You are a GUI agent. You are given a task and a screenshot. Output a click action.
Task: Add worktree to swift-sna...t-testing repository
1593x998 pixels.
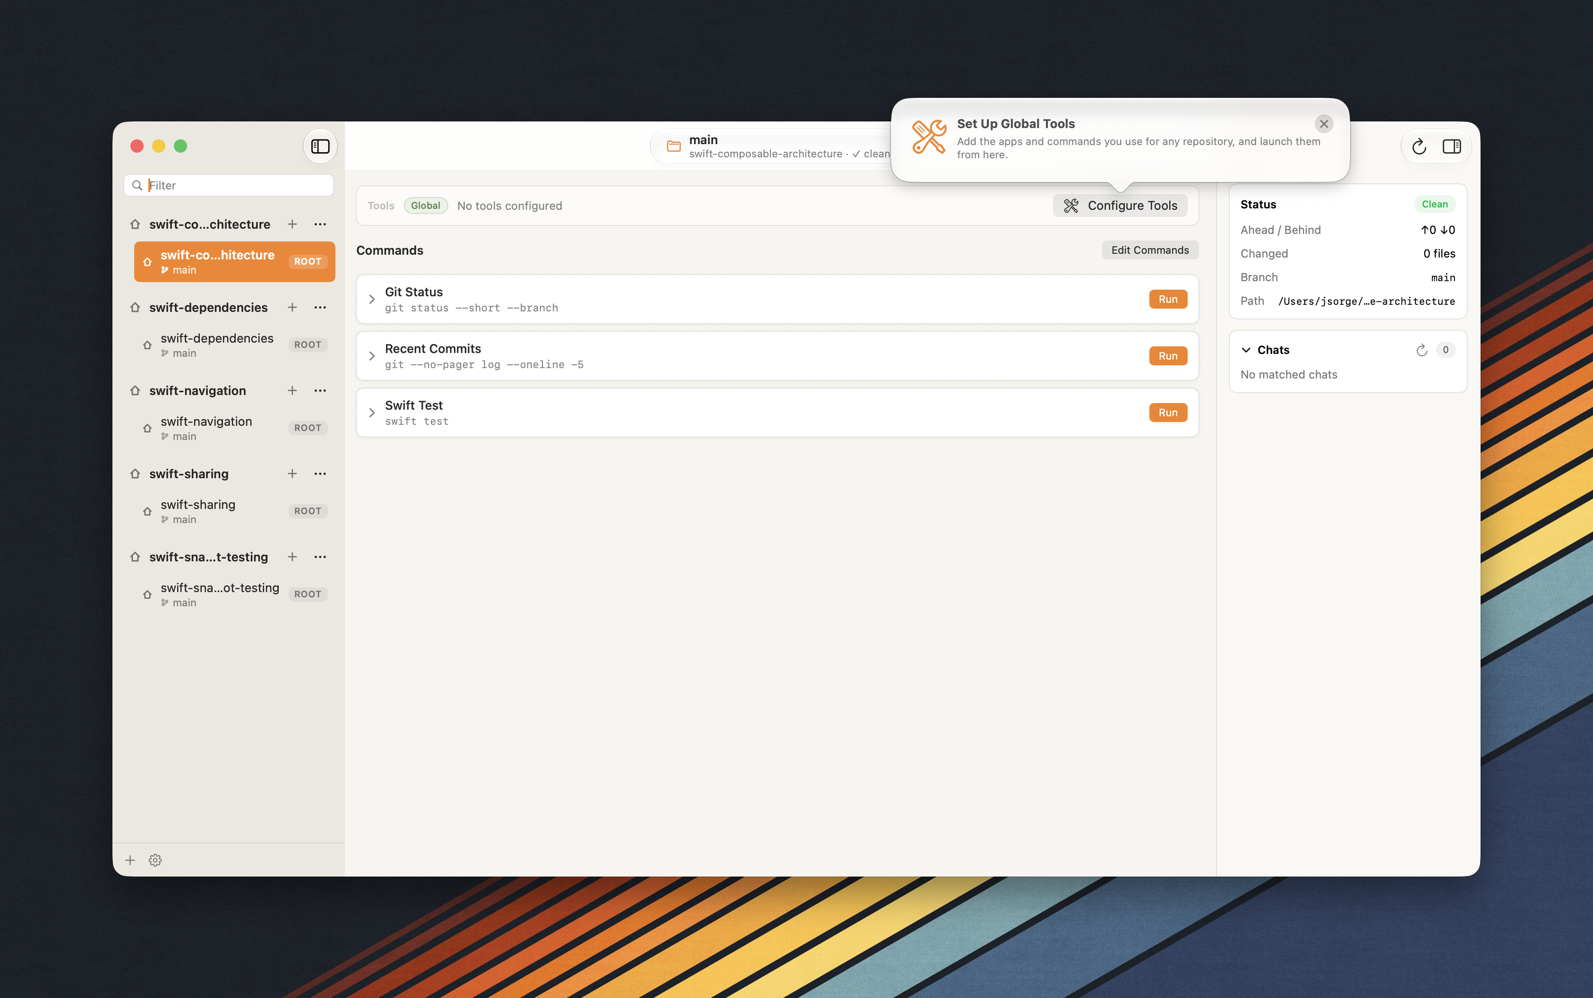point(291,557)
